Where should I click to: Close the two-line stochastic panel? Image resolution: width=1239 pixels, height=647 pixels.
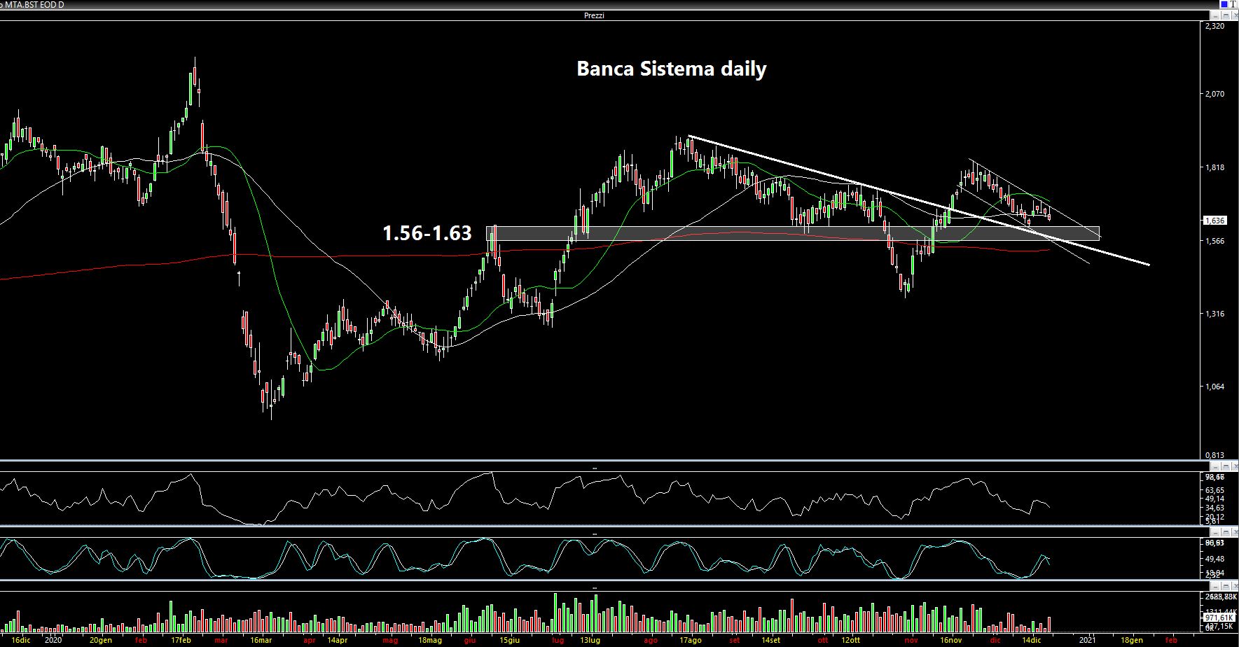(1235, 532)
